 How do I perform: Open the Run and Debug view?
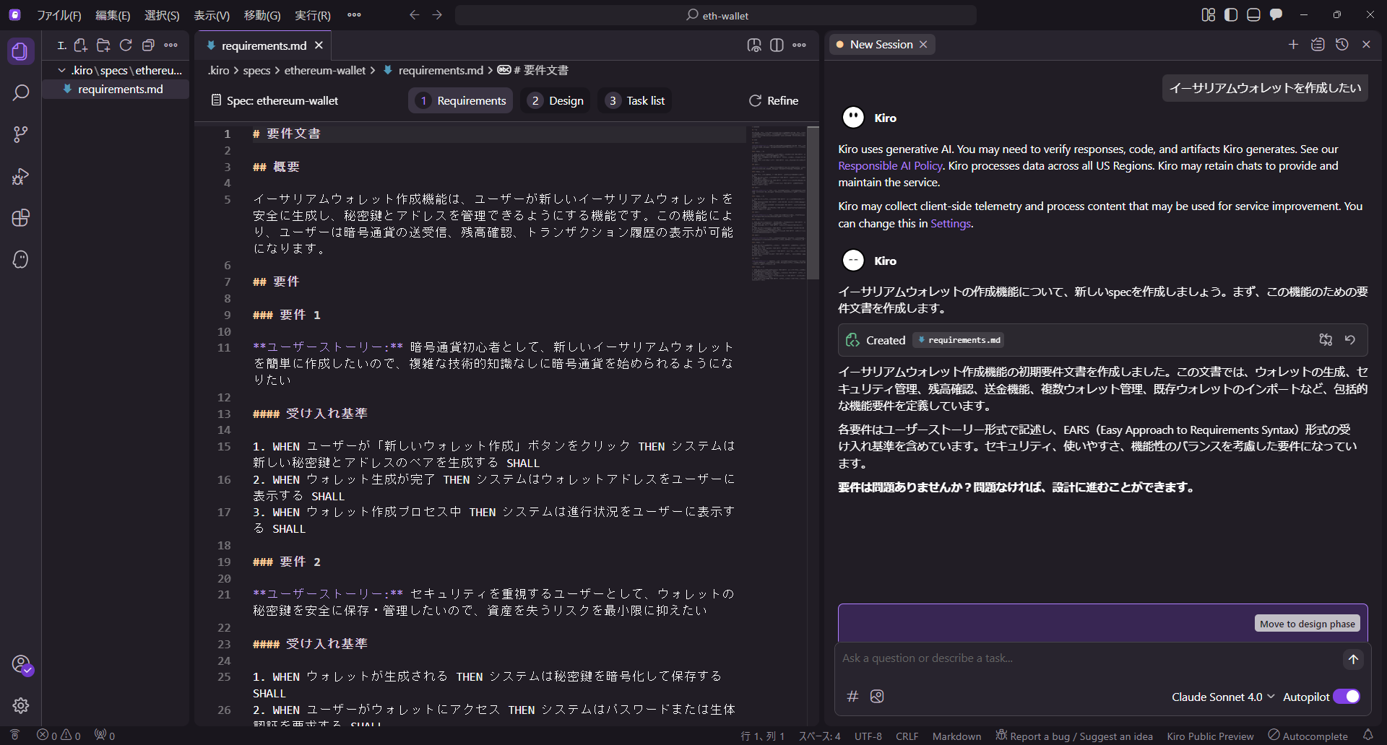[x=20, y=176]
